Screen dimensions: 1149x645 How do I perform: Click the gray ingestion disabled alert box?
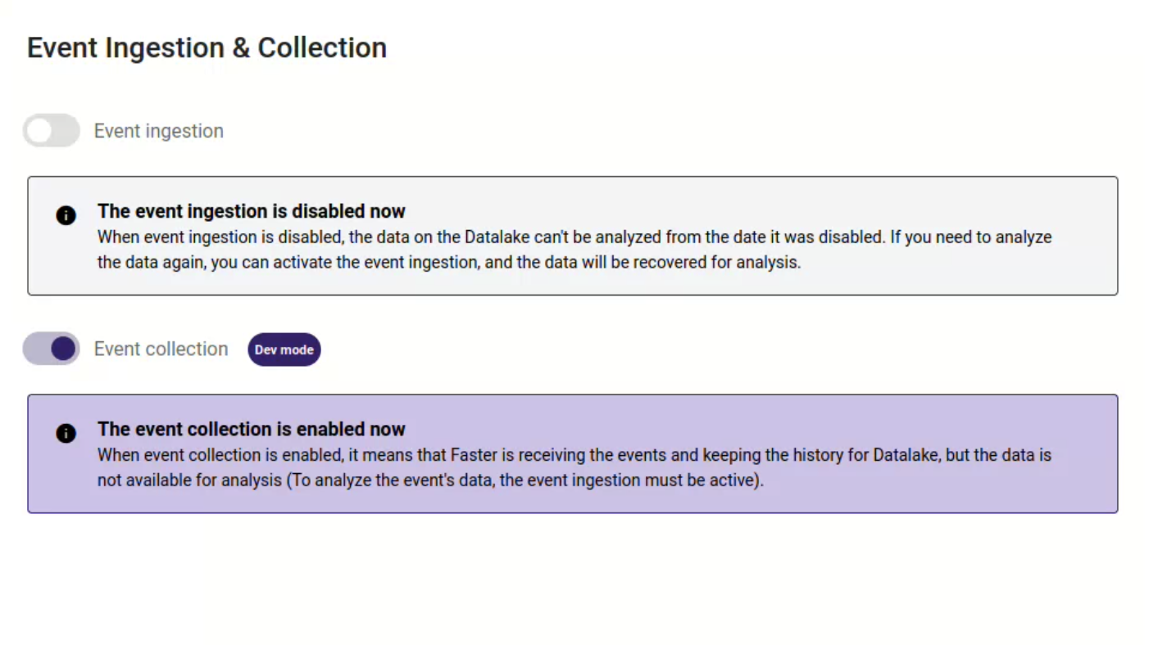click(x=573, y=236)
